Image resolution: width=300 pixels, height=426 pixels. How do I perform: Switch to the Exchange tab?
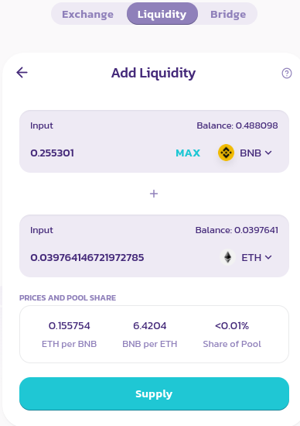pos(87,14)
